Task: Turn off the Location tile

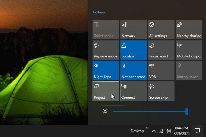Action: tap(134, 50)
